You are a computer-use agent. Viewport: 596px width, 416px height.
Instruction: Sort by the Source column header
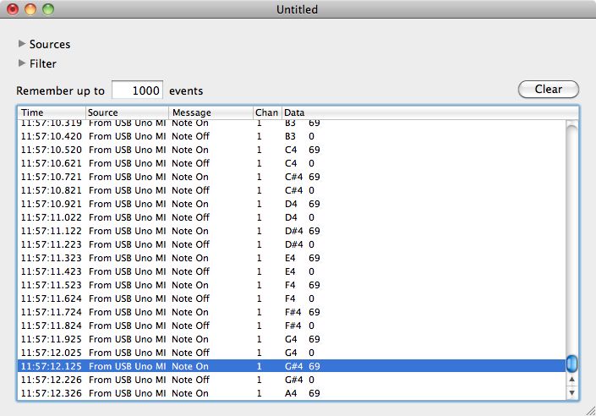point(127,112)
